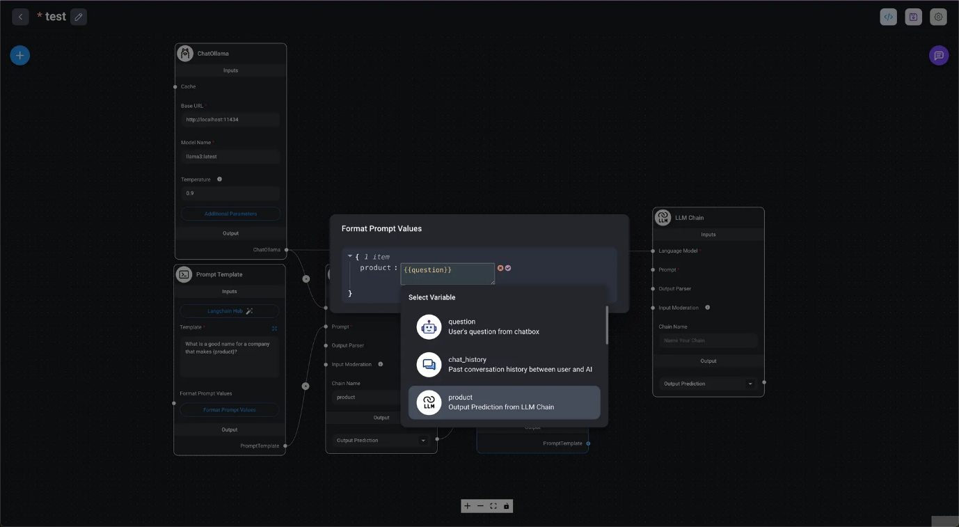Click the save chatflow icon
The image size is (959, 527).
tap(913, 17)
